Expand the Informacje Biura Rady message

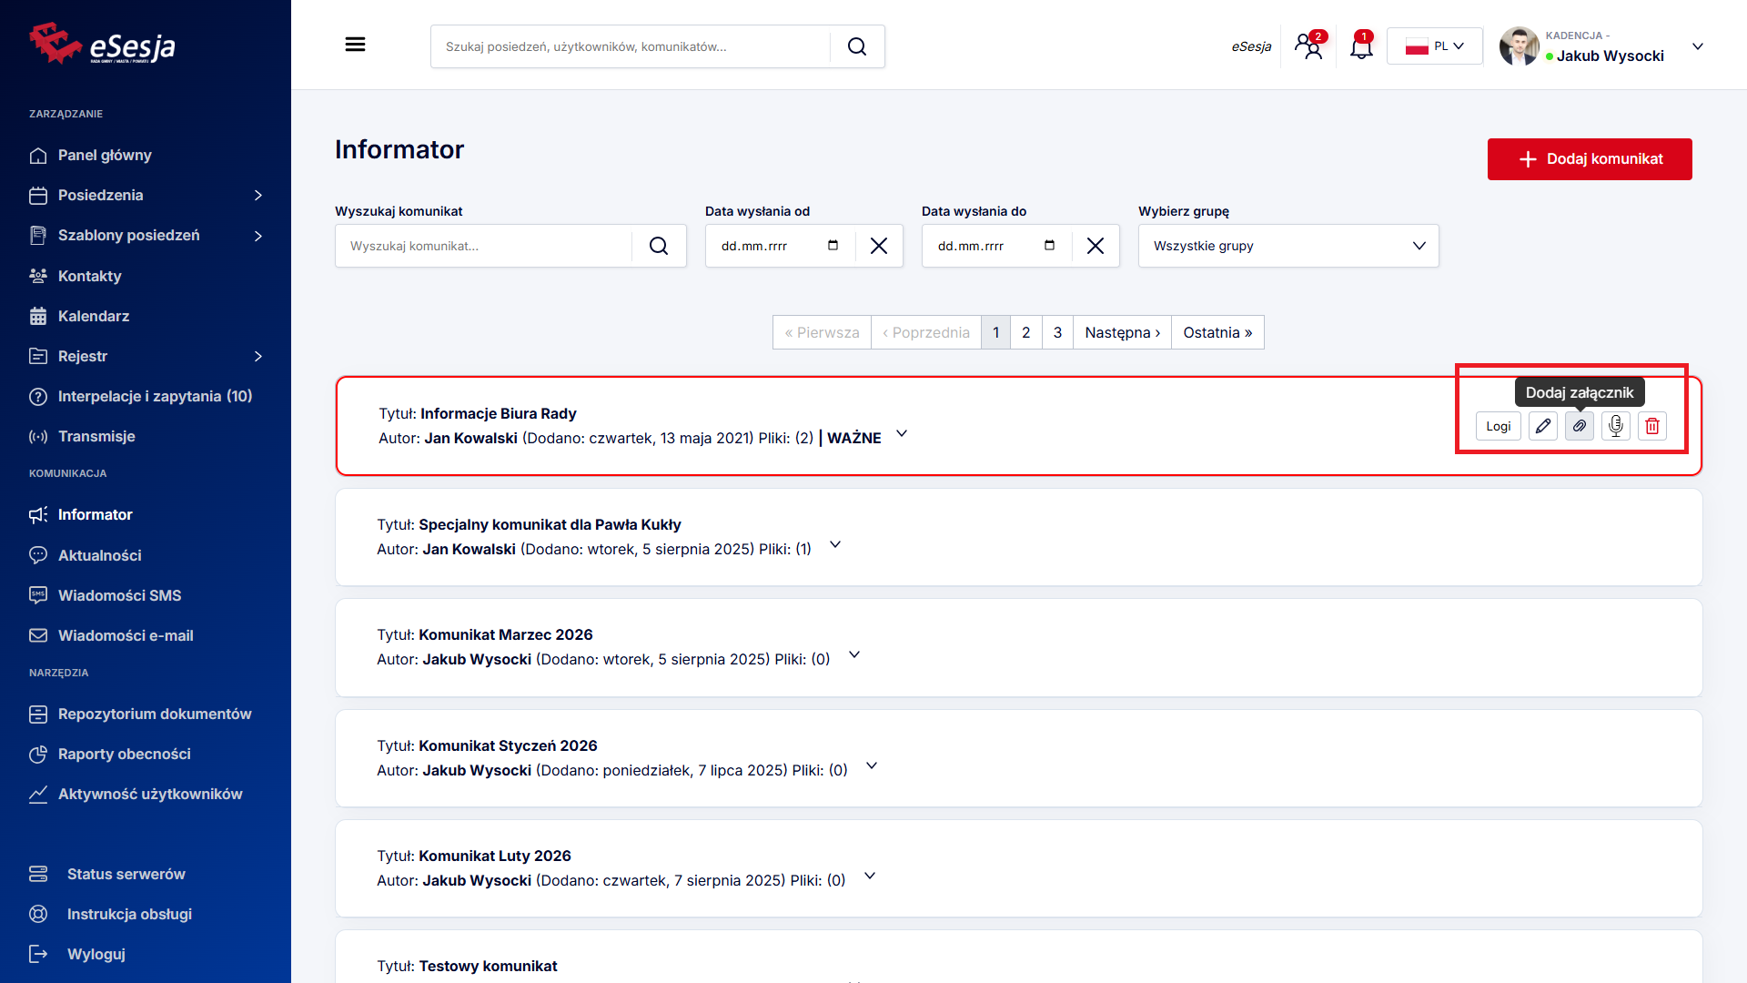click(x=902, y=434)
